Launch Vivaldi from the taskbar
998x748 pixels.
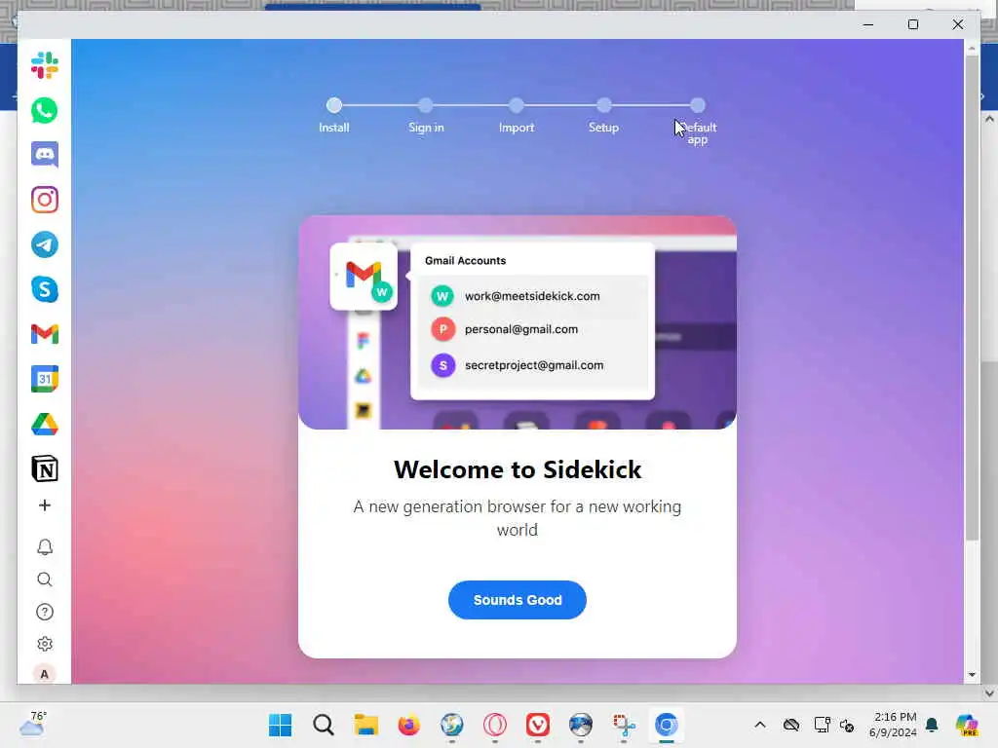[538, 725]
